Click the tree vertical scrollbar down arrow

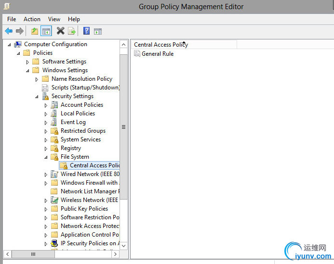tap(123, 246)
